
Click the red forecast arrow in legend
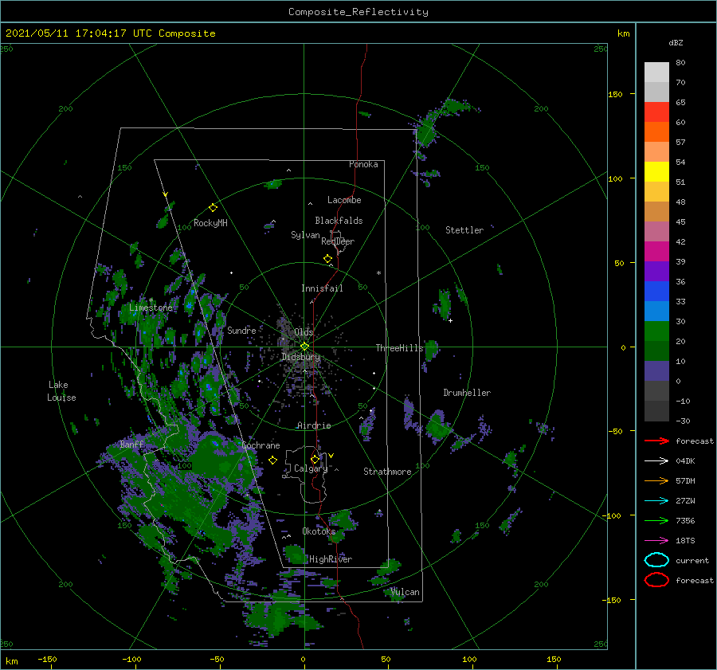click(656, 441)
